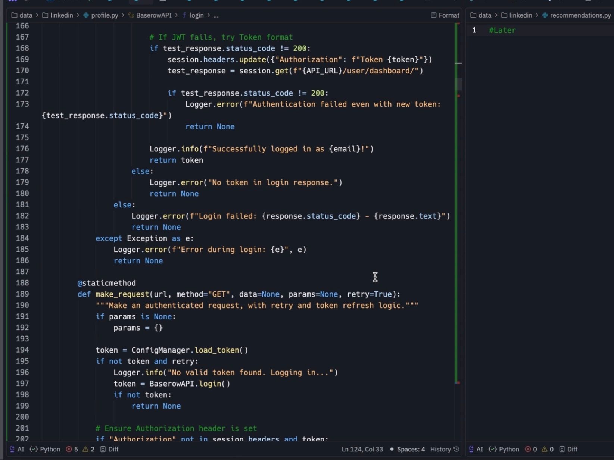This screenshot has height=460, width=614.
Task: Click "token = ConfigManager.load_token()"
Action: tap(172, 350)
